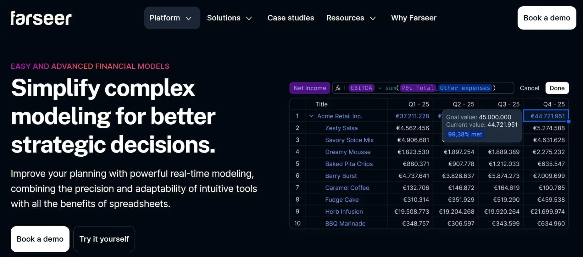
Task: Select the P&L Total token in the formula
Action: click(x=418, y=88)
